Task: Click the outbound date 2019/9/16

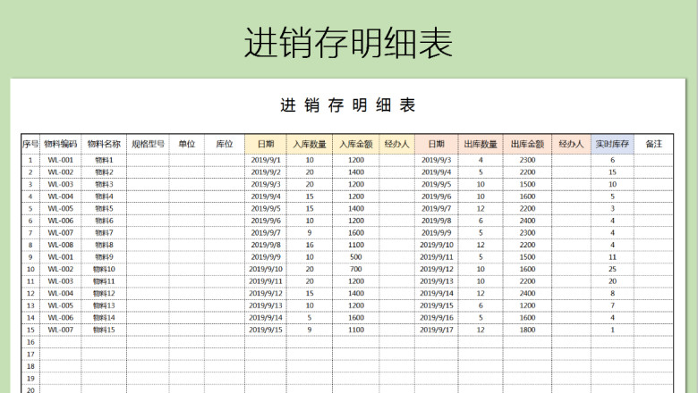Action: pos(437,317)
